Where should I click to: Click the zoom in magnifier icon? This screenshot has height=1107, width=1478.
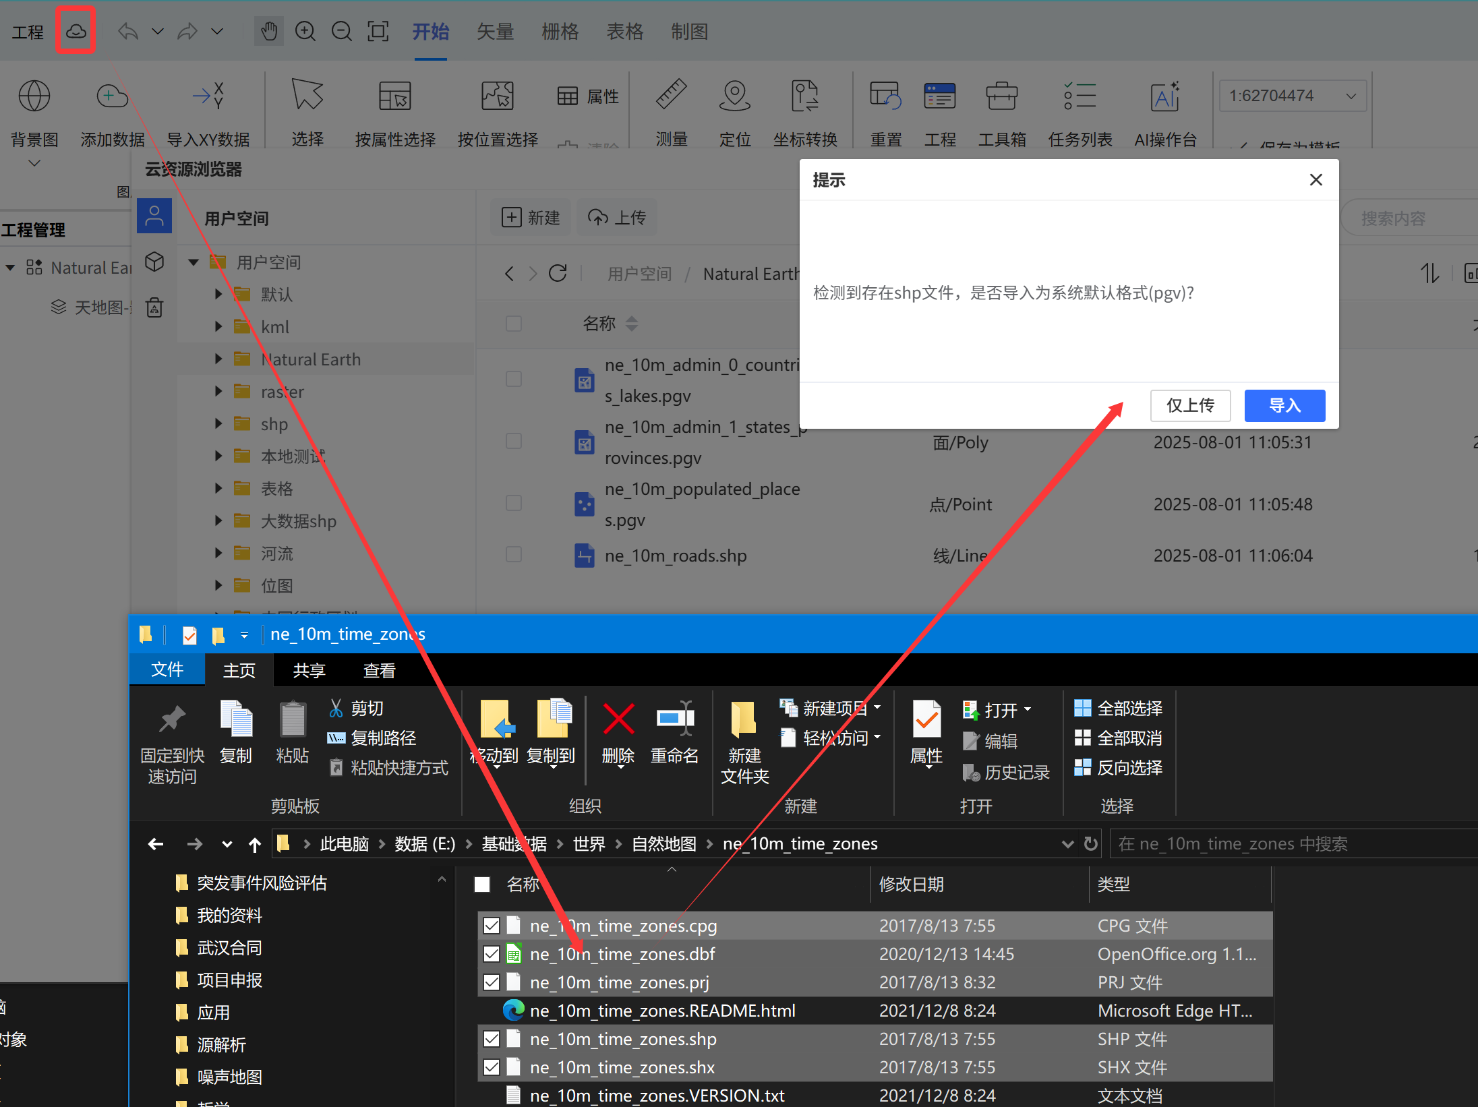(305, 31)
